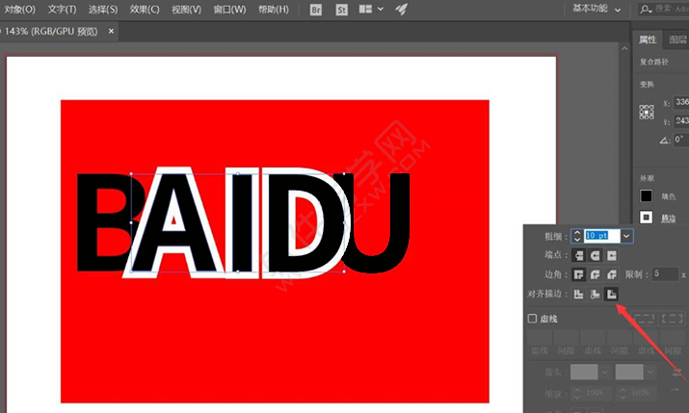Click the second arrowhead scale stepper
The width and height of the screenshot is (689, 413).
point(623,393)
